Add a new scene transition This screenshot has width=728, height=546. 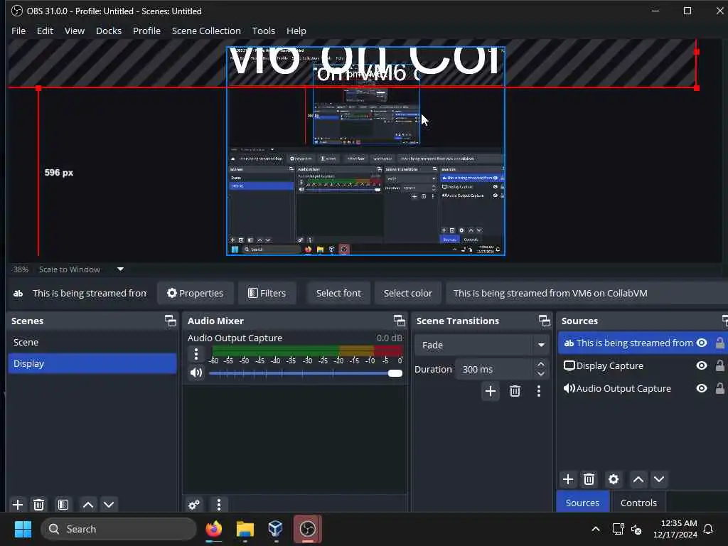coord(491,391)
